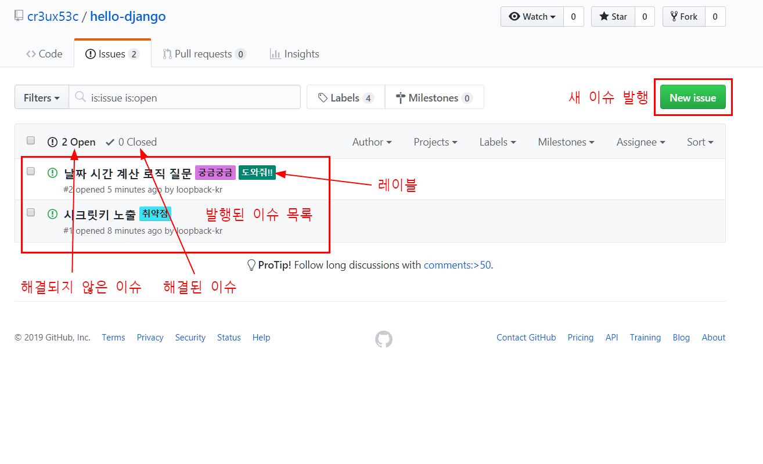Click the ProTip lightbulb icon
This screenshot has height=464, width=763.
(251, 265)
